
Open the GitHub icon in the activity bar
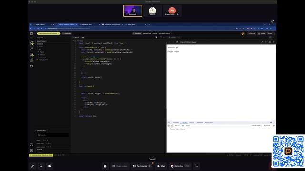(32, 66)
